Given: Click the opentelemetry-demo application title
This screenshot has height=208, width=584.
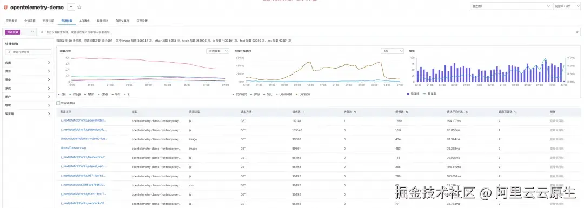Looking at the screenshot, I should coord(37,7).
